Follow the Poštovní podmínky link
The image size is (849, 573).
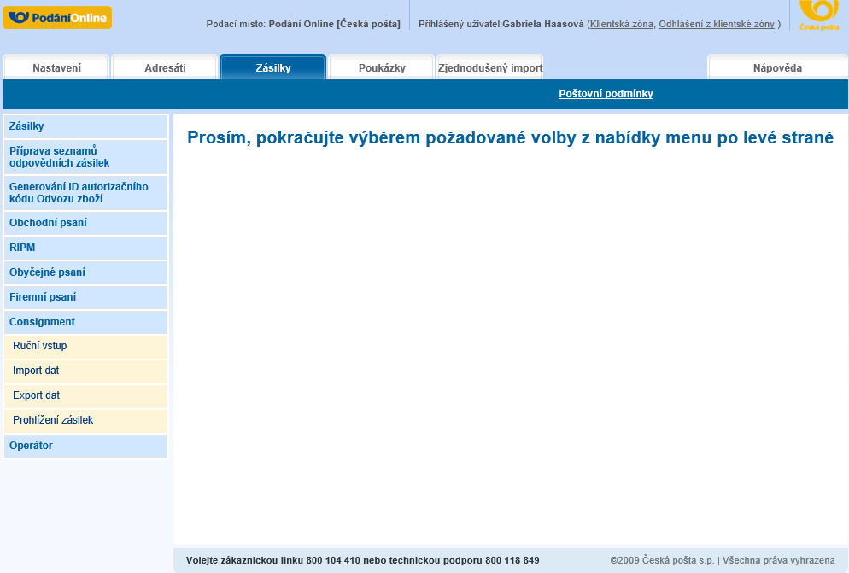606,94
